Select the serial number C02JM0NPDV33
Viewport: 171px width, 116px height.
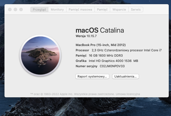point(112,66)
